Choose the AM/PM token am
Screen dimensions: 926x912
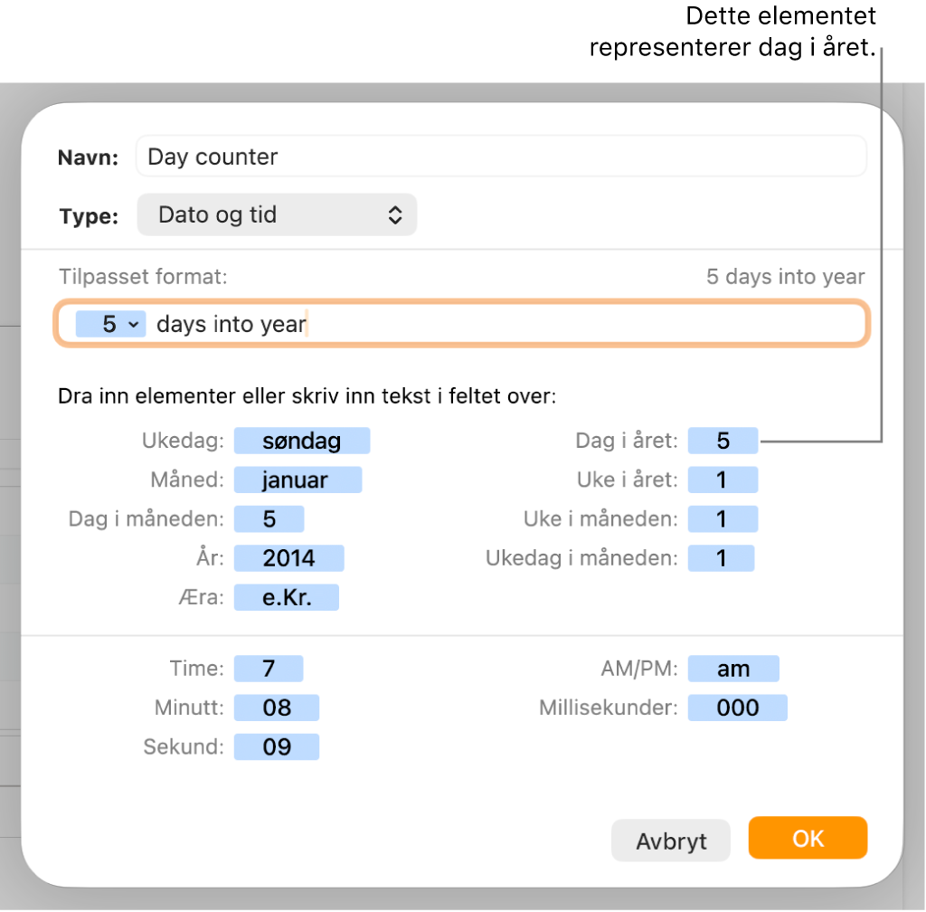(x=733, y=669)
